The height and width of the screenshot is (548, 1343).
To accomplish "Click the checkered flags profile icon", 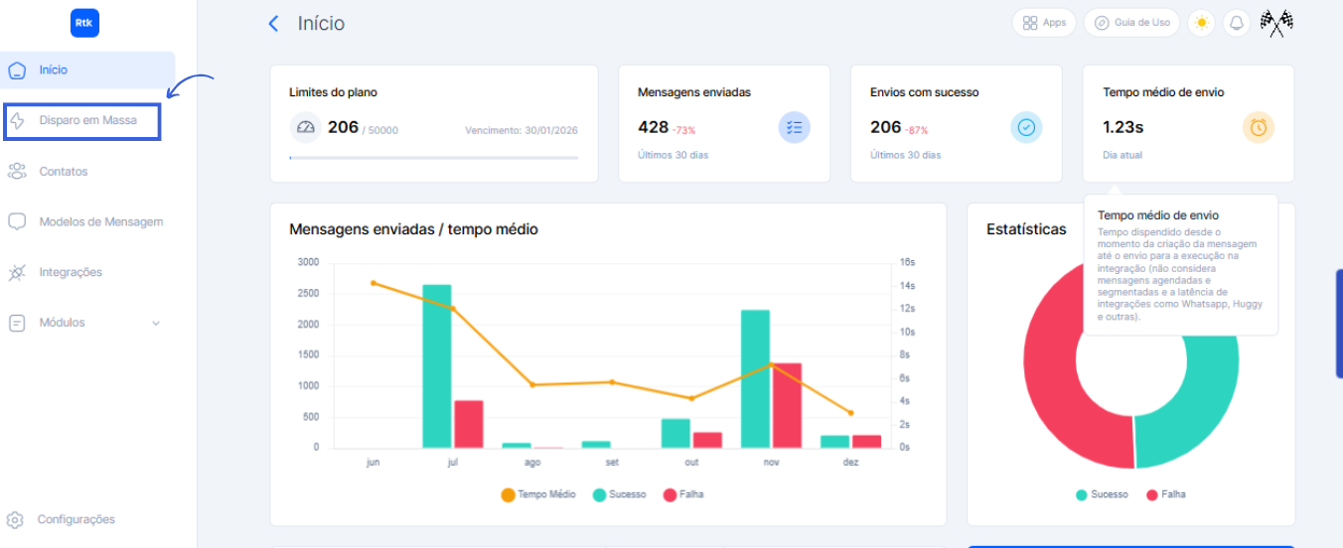I will point(1275,23).
